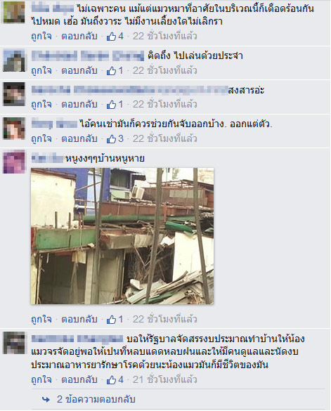Click thumbs-up icon below the demolished house photo

click(111, 319)
